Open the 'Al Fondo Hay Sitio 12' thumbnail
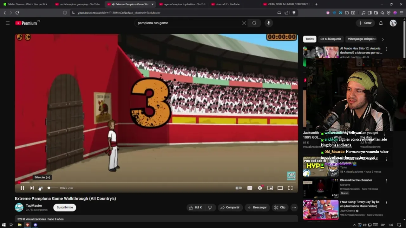Viewport: 406px width, 228px height. [x=321, y=52]
